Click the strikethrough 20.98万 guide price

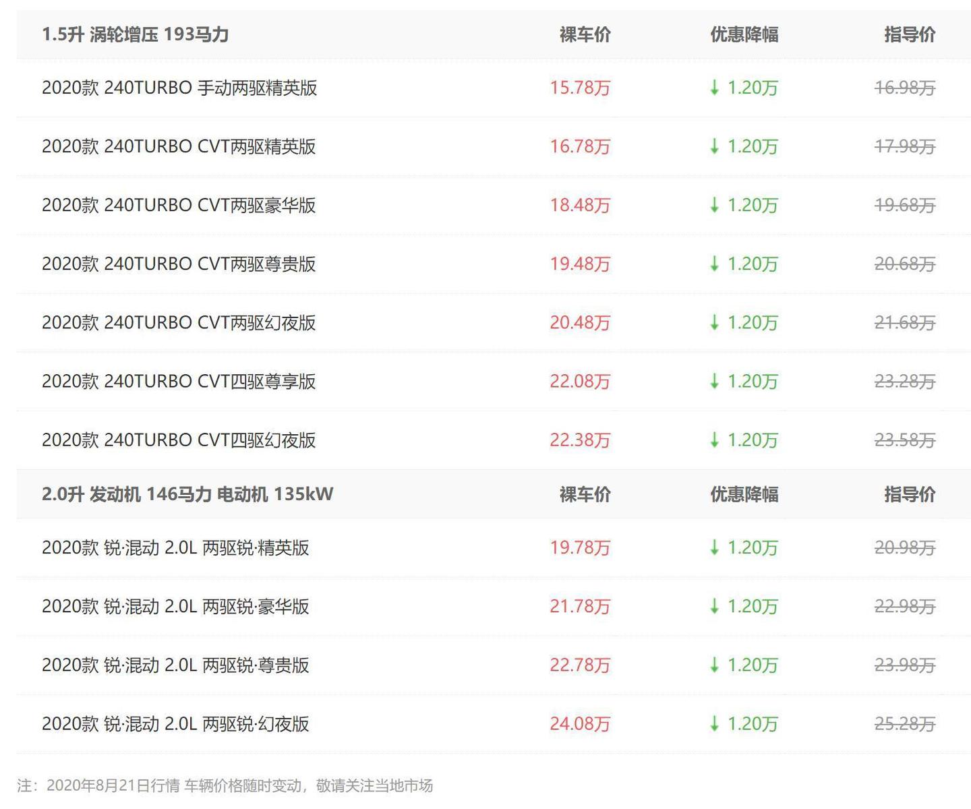click(905, 547)
